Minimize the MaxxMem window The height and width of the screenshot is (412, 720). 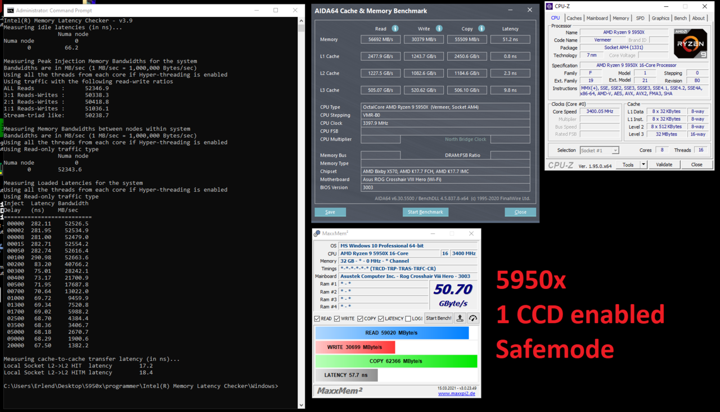[431, 233]
